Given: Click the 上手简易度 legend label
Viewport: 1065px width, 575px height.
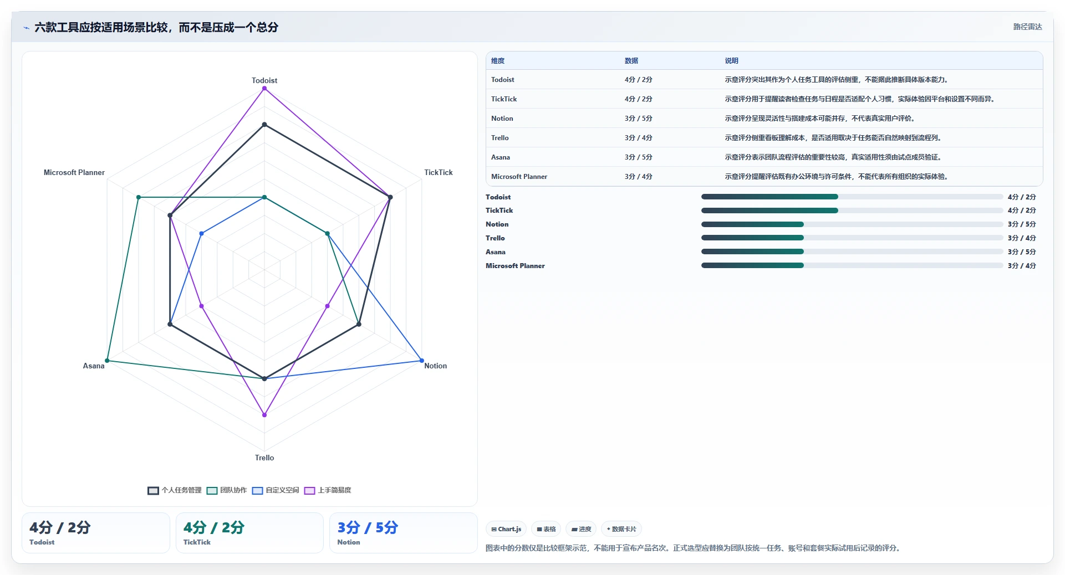Looking at the screenshot, I should pos(335,490).
